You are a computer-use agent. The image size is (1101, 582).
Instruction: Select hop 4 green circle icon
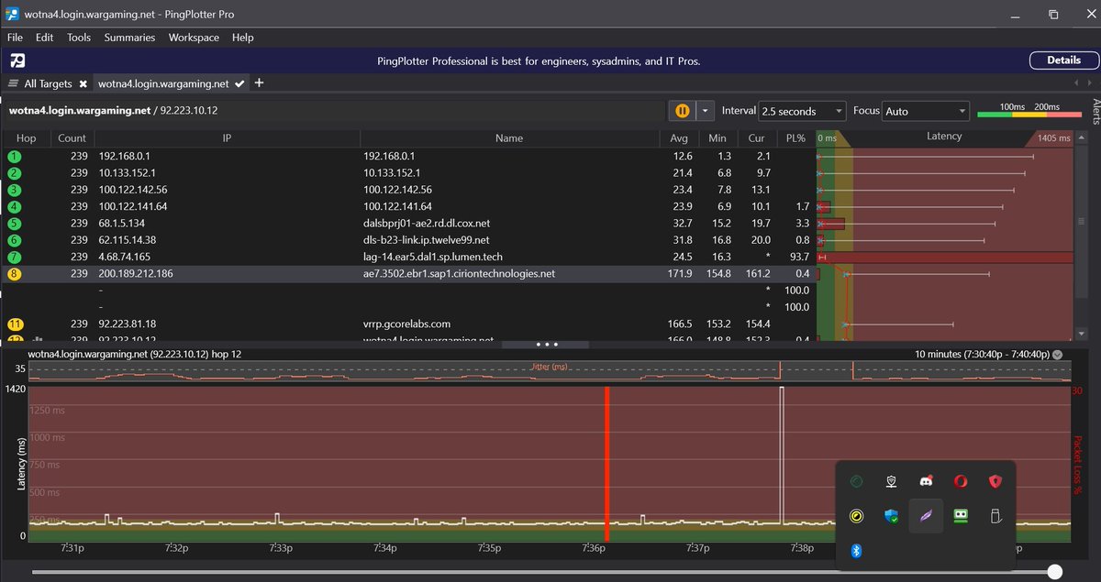[14, 206]
